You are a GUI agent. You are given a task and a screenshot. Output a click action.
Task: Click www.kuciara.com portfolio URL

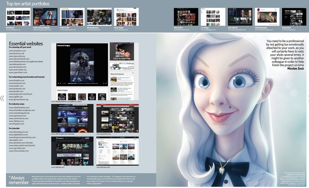pos(94,30)
